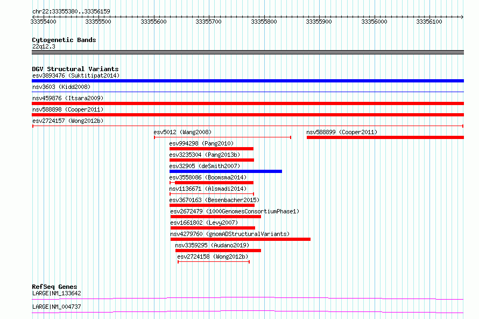479x319 pixels.
Task: Select the esv5012 thin red variant line
Action: click(222, 137)
